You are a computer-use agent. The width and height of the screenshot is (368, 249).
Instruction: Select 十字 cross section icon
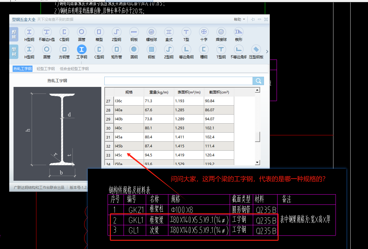click(204, 34)
